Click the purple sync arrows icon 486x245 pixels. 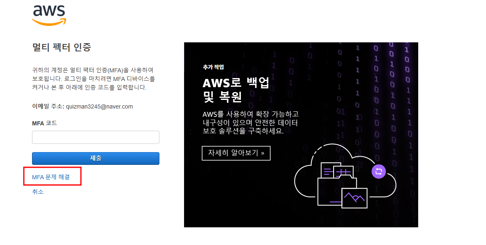[x=378, y=171]
